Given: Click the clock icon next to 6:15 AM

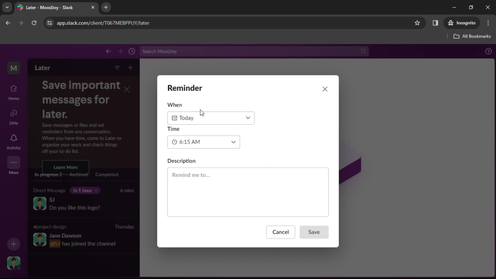Looking at the screenshot, I should tap(174, 142).
